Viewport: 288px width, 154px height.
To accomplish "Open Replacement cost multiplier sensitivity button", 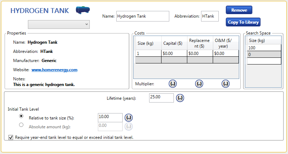I will click(199, 84).
